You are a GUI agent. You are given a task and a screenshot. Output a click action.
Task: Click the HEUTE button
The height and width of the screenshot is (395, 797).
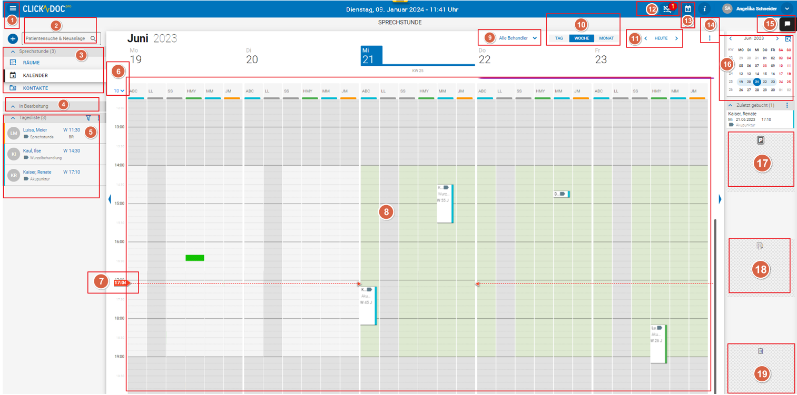pyautogui.click(x=661, y=38)
